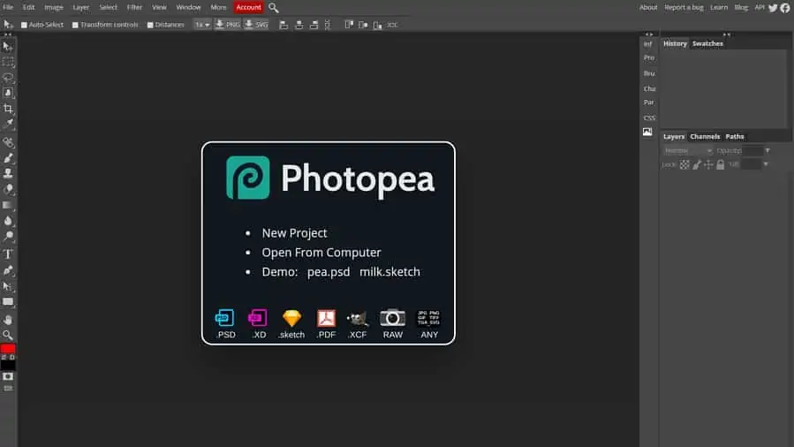Screen dimensions: 794x447
Task: Select the Crop tool
Action: tap(8, 109)
